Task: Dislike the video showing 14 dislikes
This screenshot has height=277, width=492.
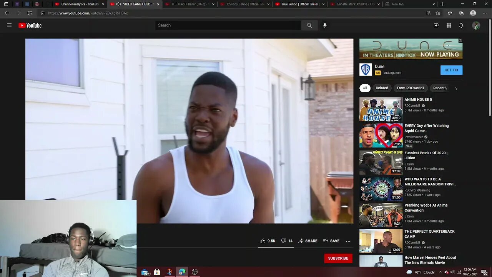Action: [287, 241]
